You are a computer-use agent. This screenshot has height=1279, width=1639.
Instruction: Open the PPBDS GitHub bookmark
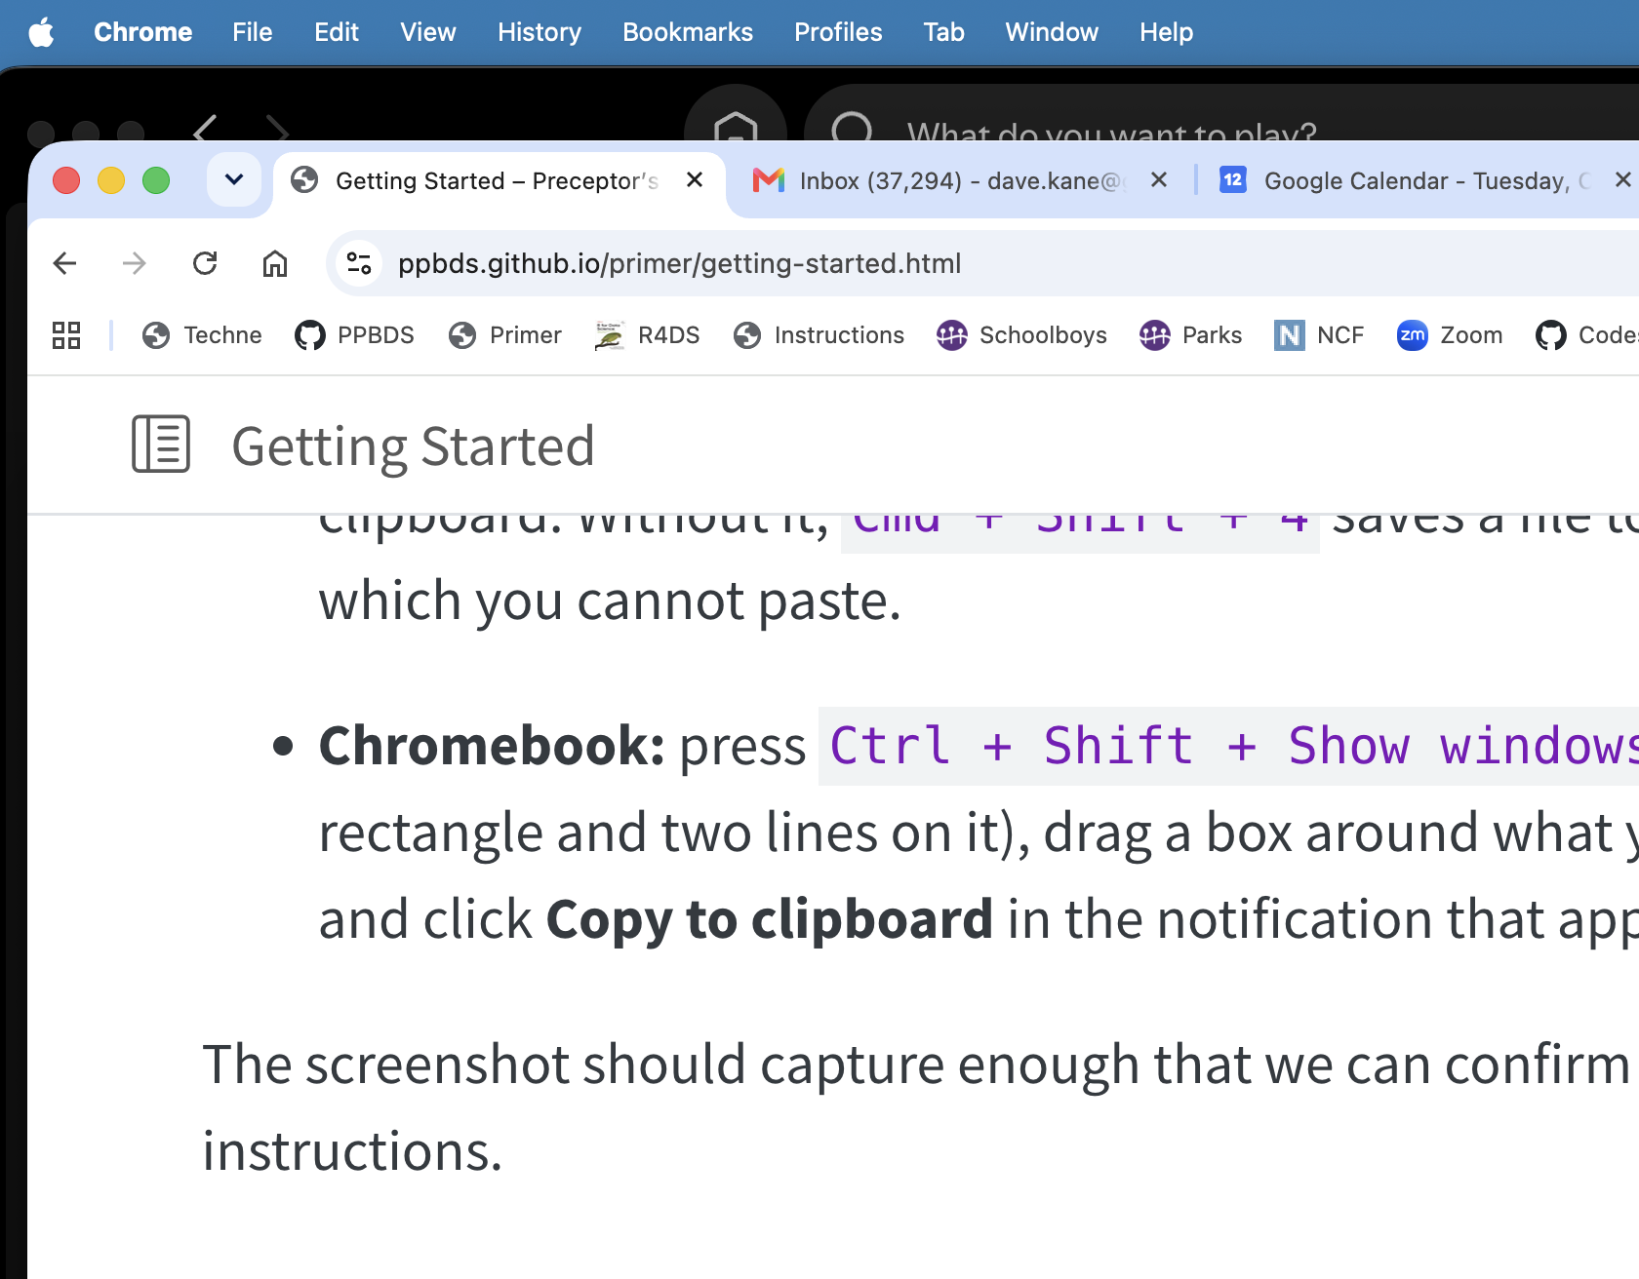(355, 335)
